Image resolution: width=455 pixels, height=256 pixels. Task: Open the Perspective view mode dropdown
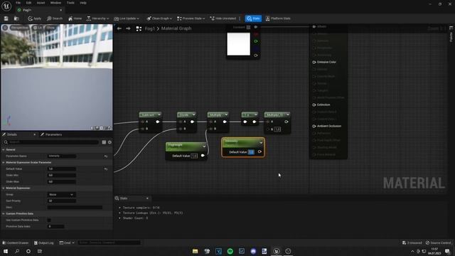(x=19, y=28)
